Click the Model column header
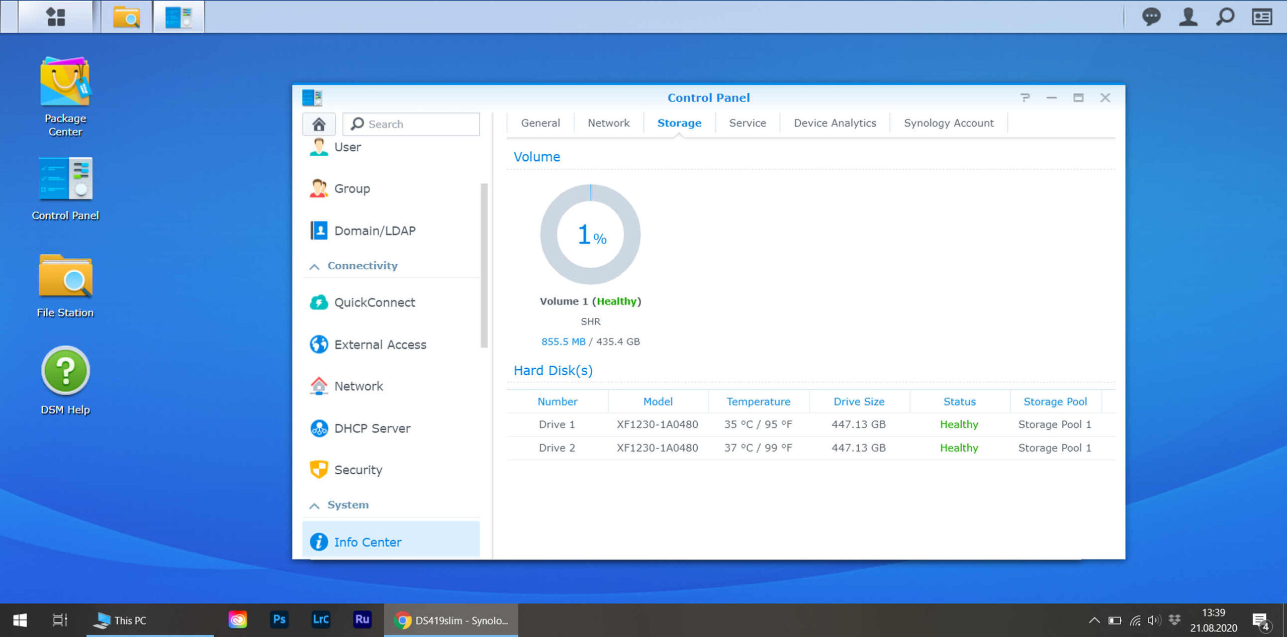The width and height of the screenshot is (1287, 637). (658, 401)
